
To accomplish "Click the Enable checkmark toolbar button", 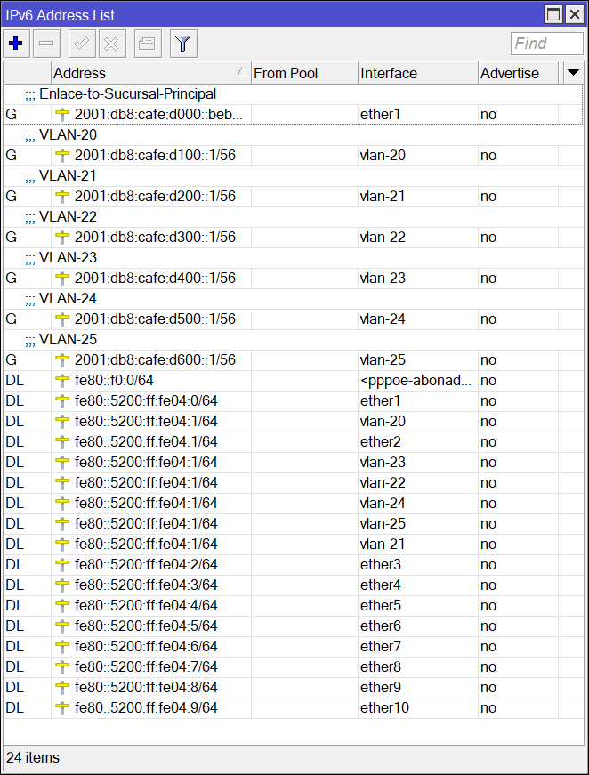I will coord(82,43).
